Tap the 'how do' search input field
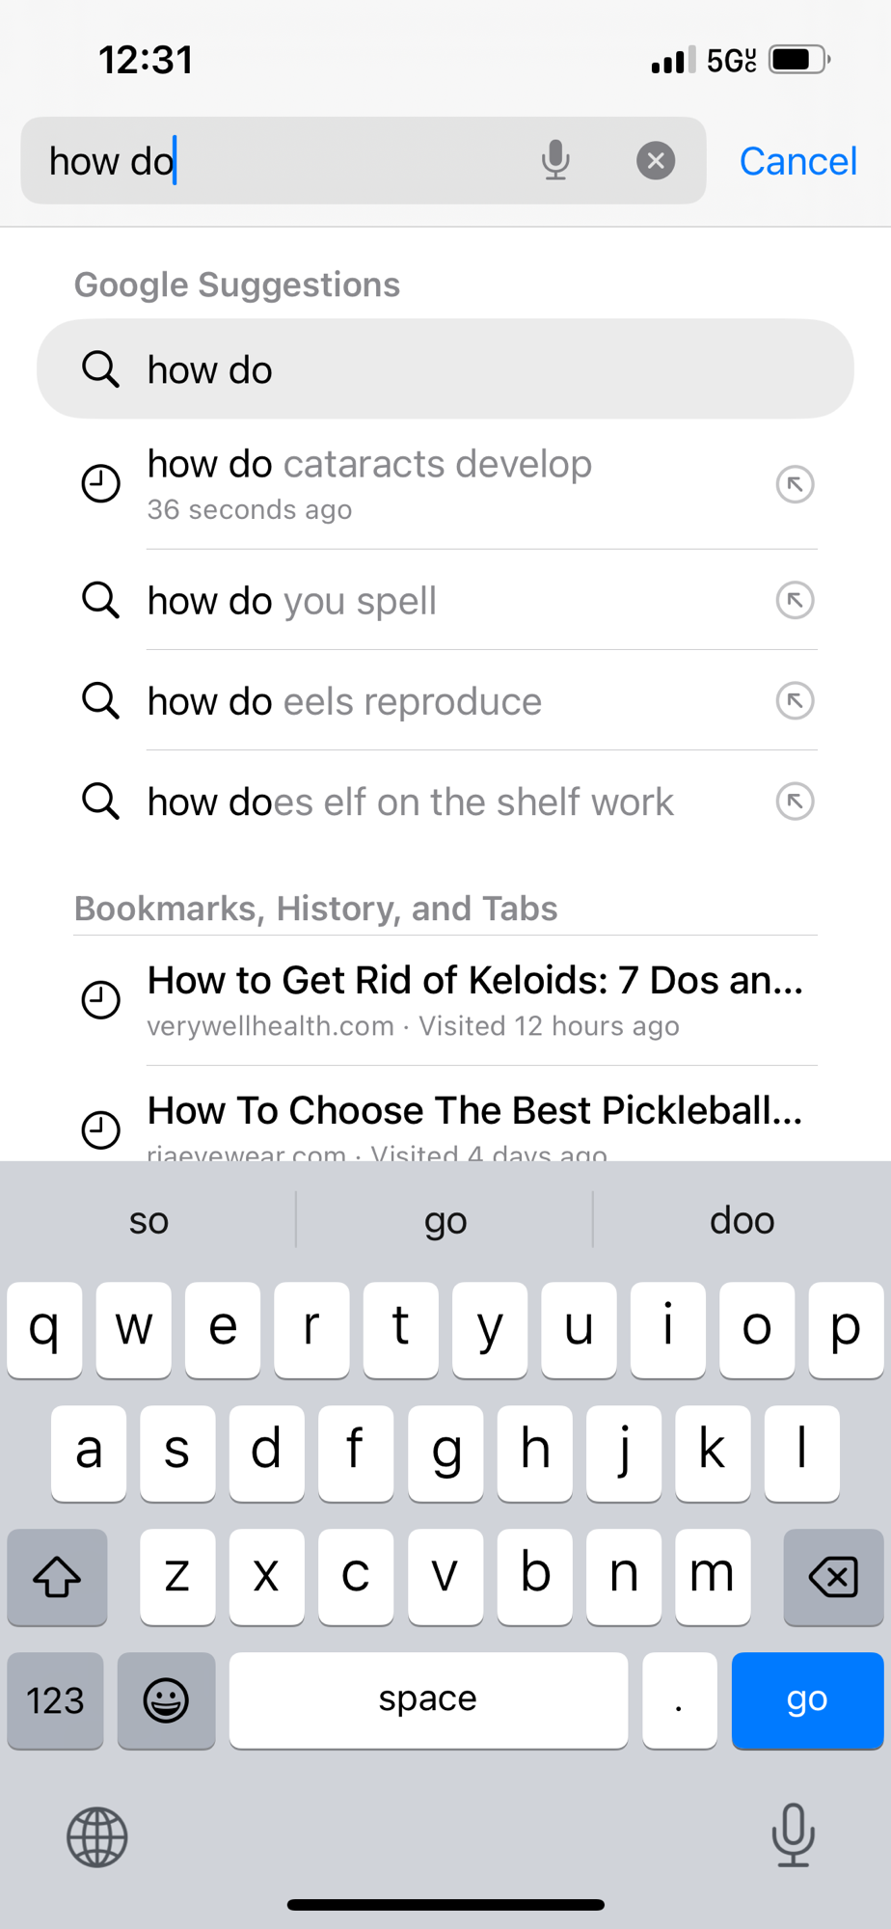 (289, 161)
